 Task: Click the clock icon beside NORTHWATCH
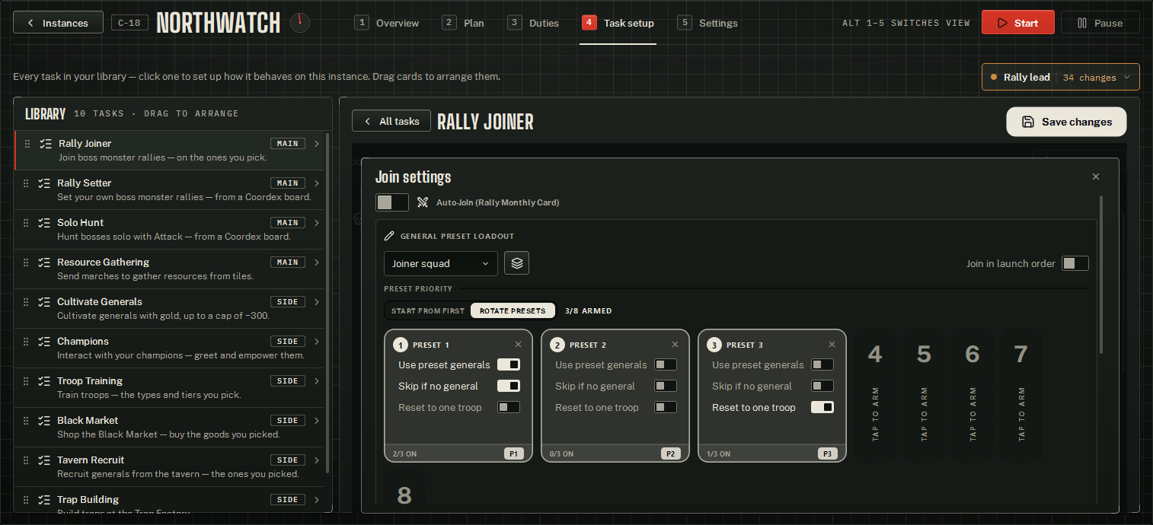[300, 23]
